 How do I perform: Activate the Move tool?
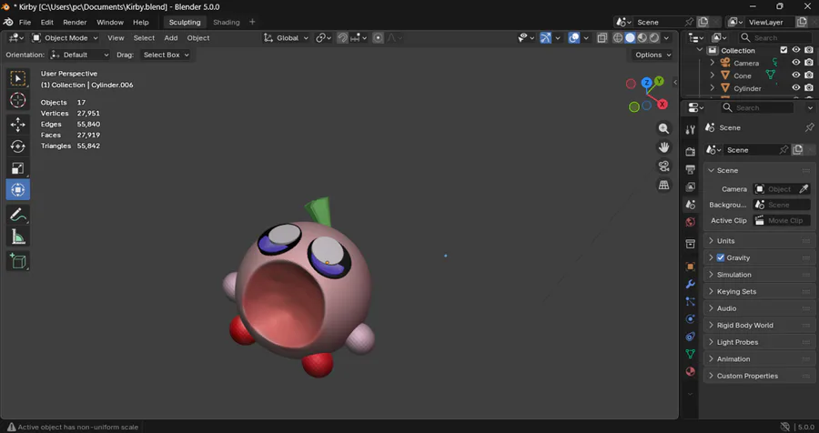point(18,125)
